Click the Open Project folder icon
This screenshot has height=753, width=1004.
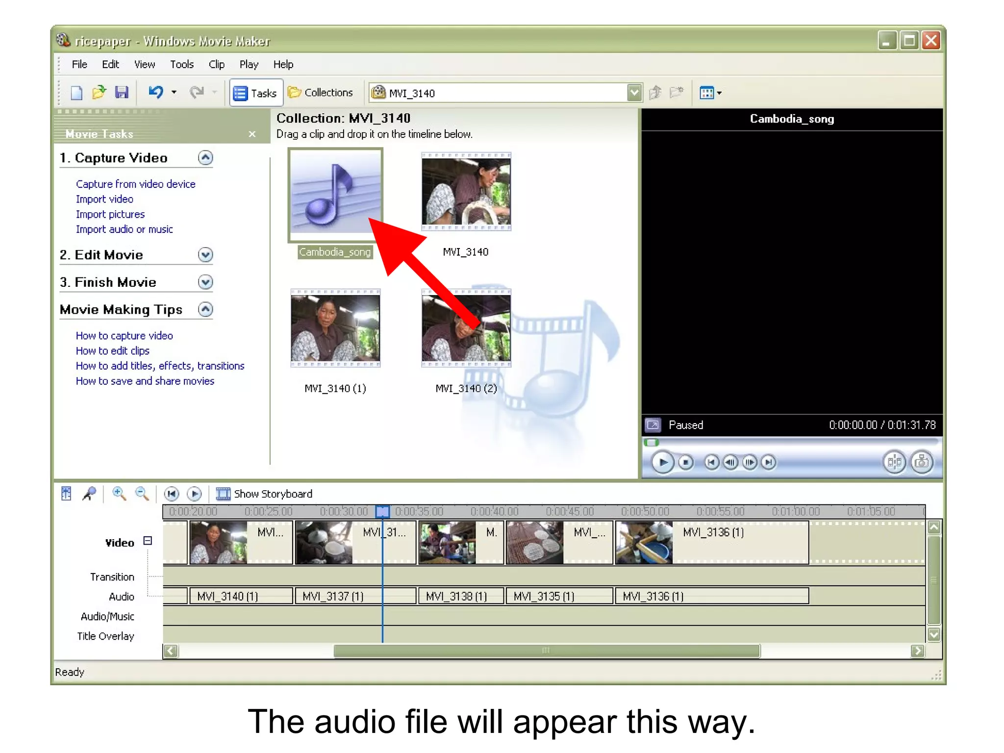click(99, 92)
